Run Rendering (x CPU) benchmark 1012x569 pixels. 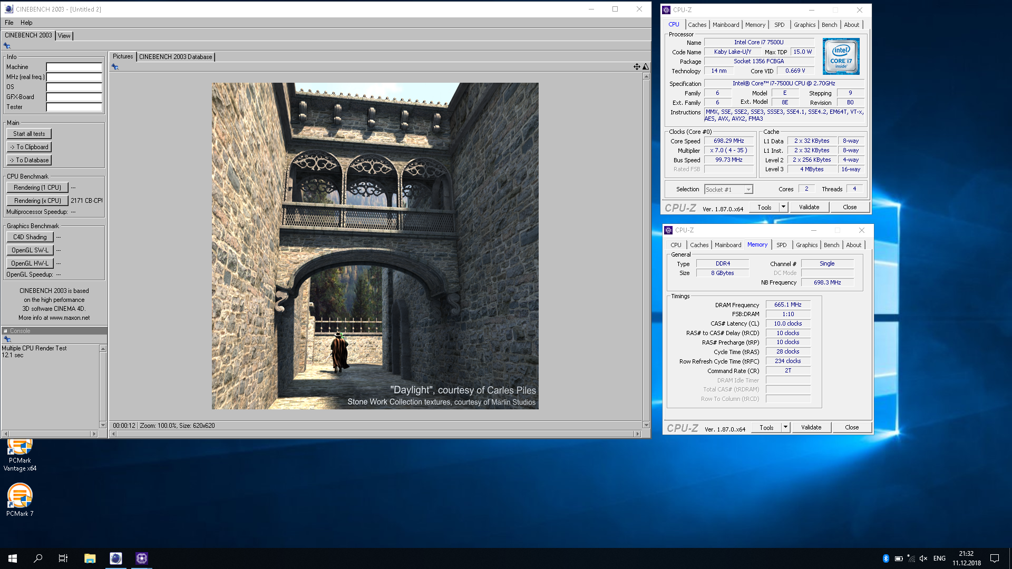(37, 201)
